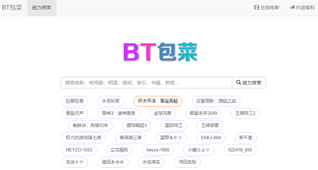Click the magnifier icon in search button

238,82
